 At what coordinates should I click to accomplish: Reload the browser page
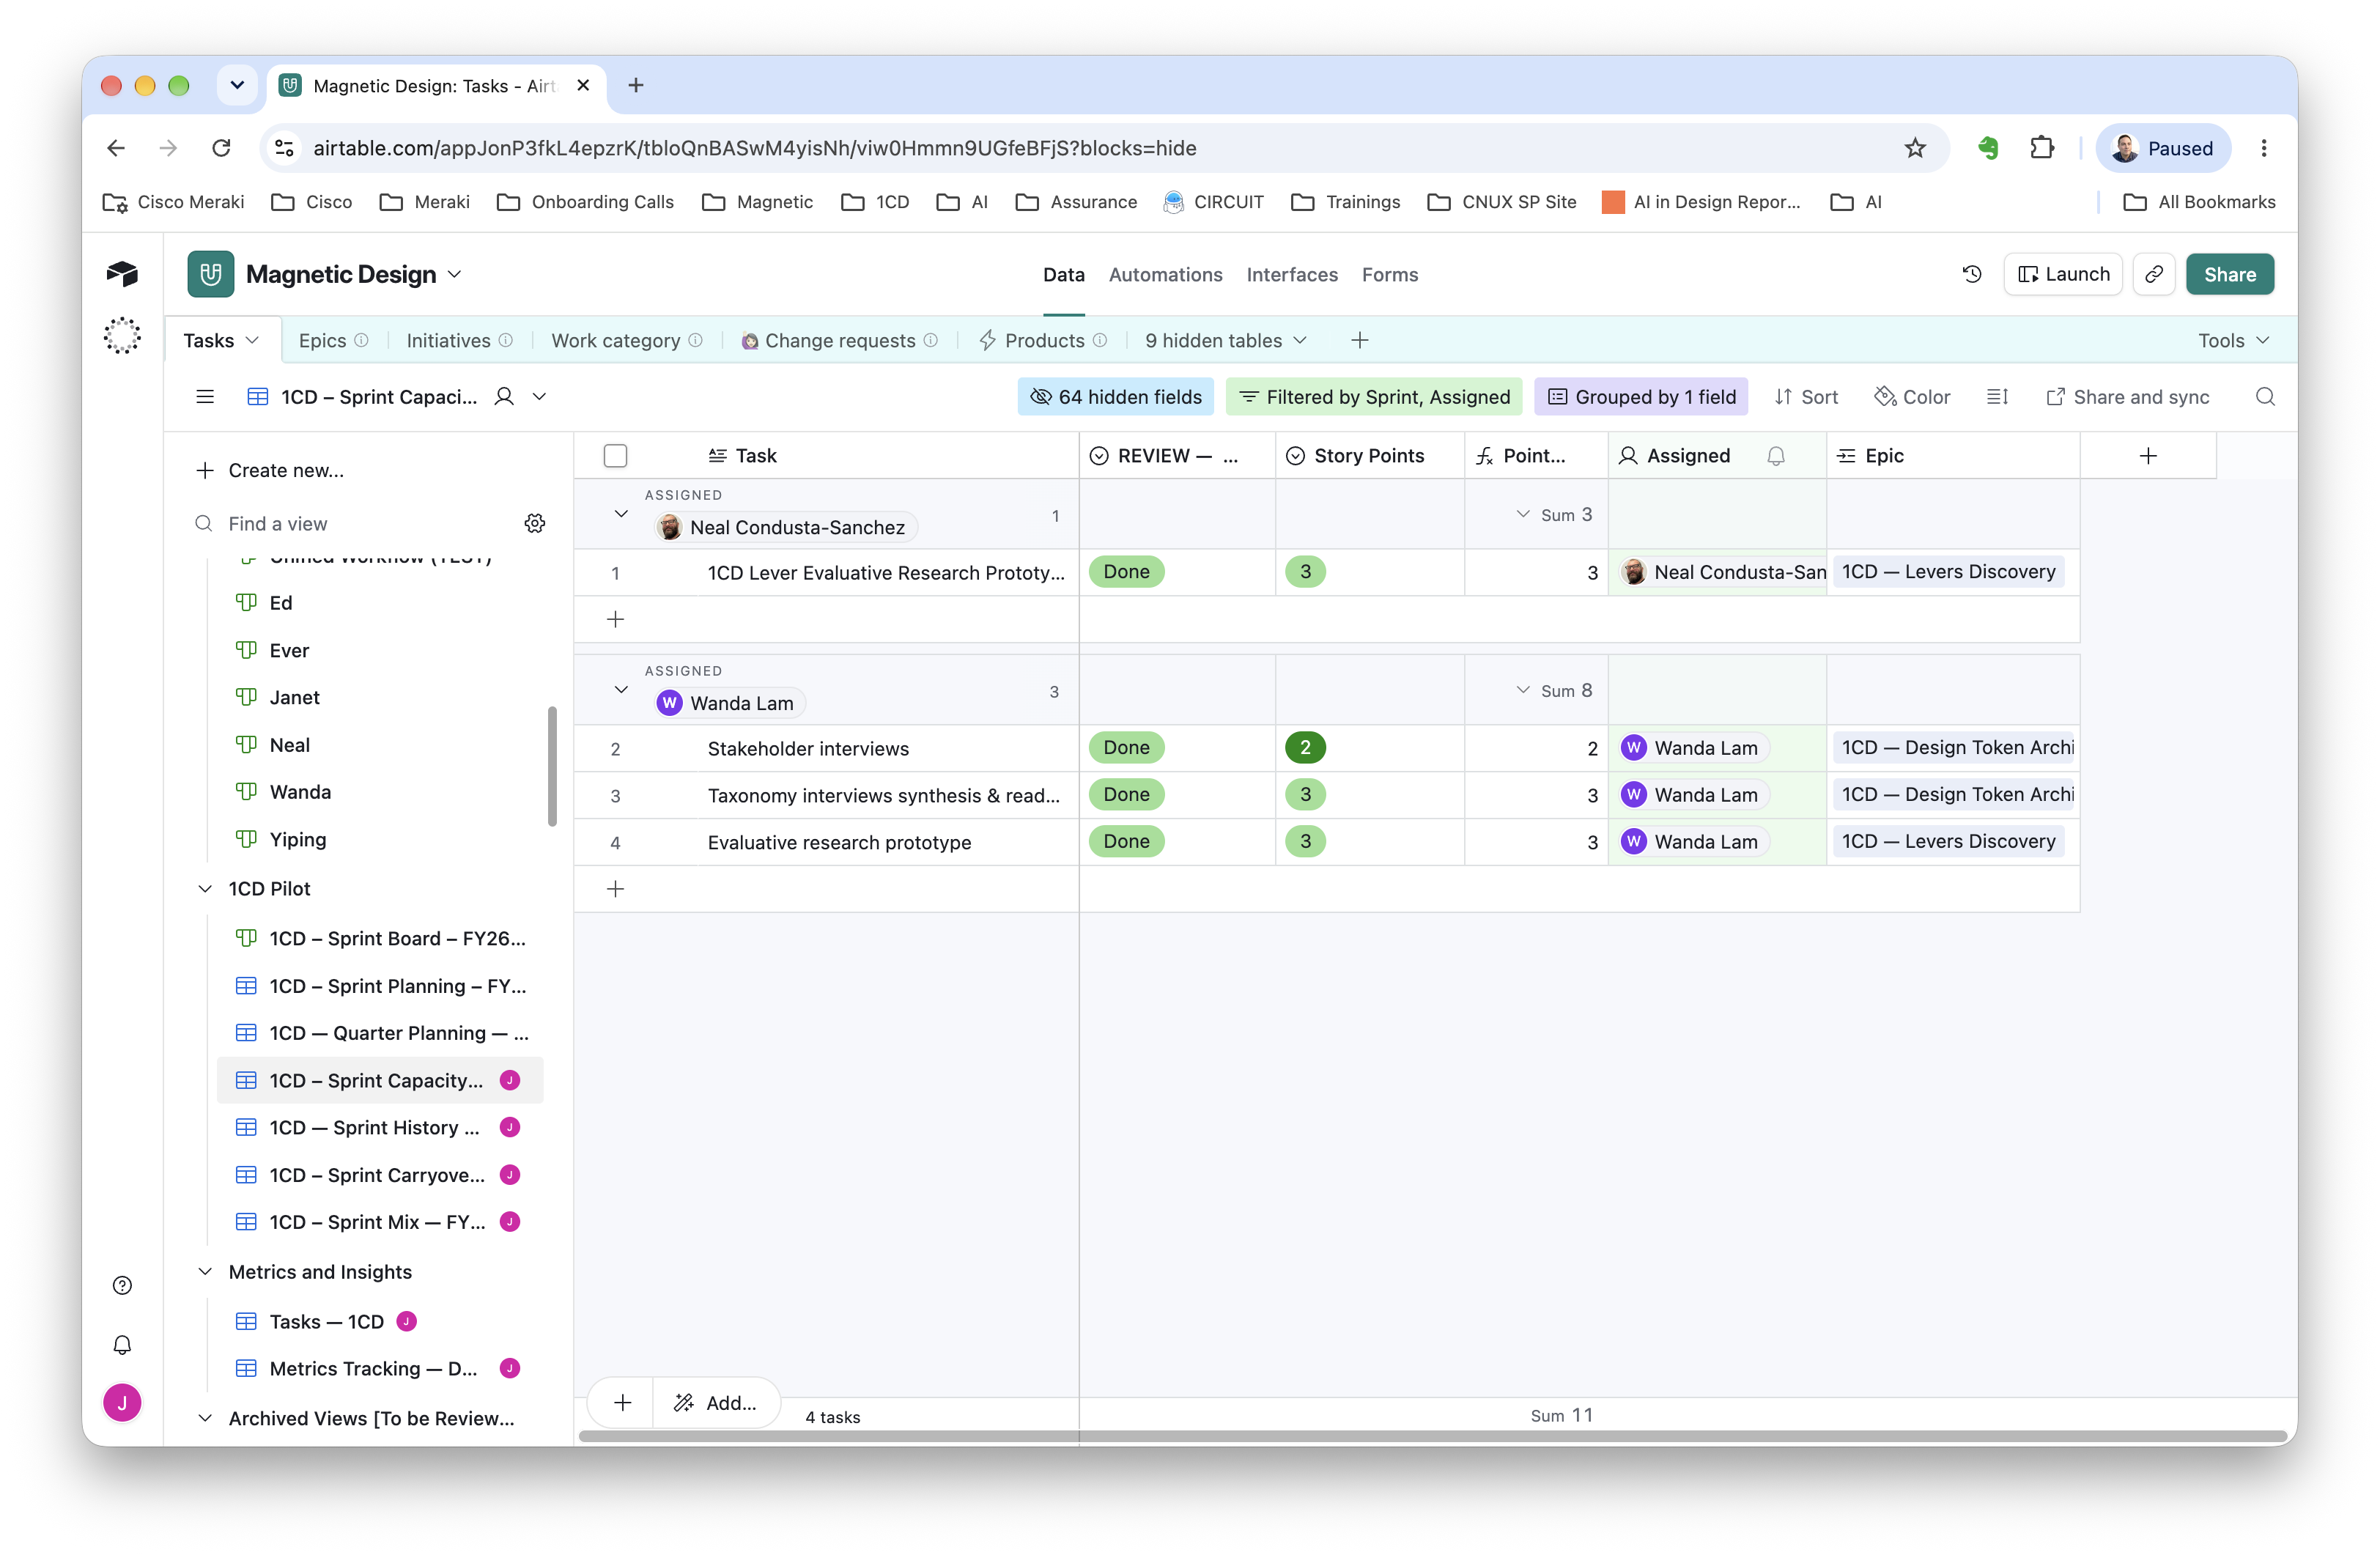pyautogui.click(x=221, y=148)
